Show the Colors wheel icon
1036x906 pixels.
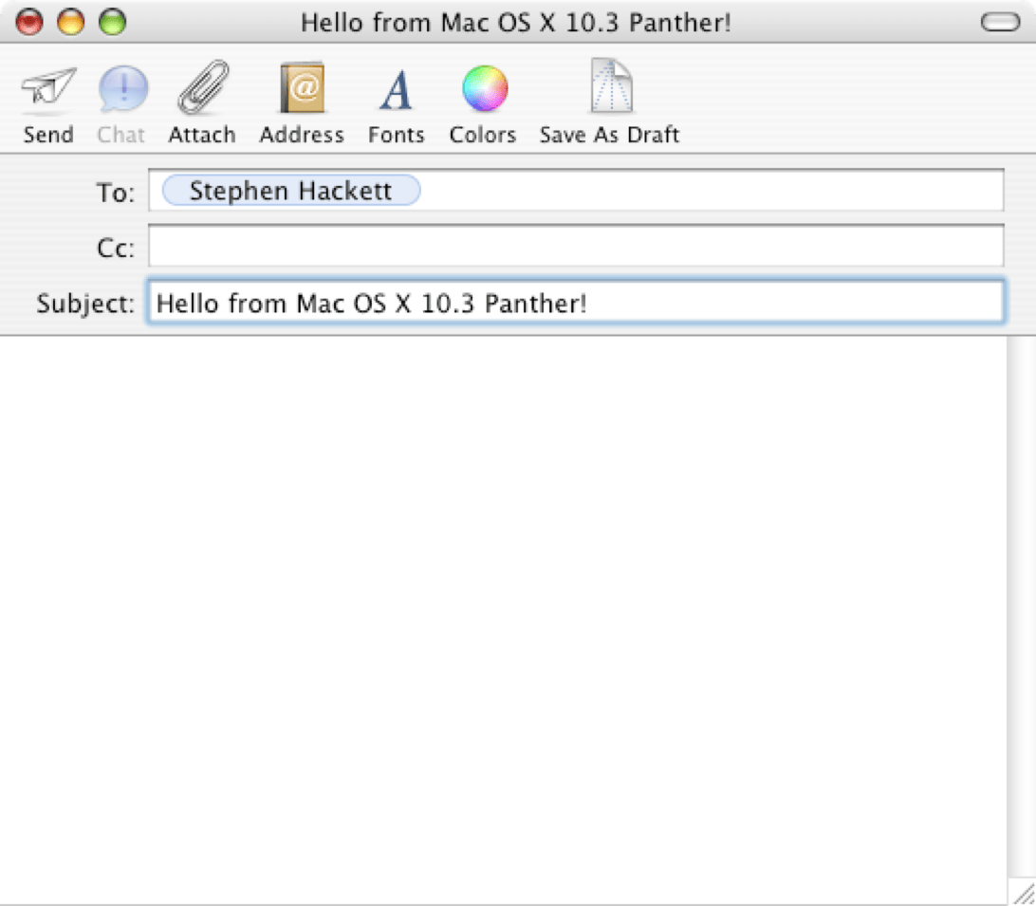(485, 88)
